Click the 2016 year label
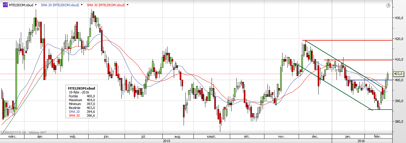Screen dimensions: 406x143 [361, 141]
